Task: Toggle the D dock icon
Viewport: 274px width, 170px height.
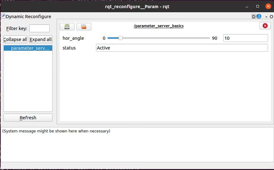Action: click(254, 17)
